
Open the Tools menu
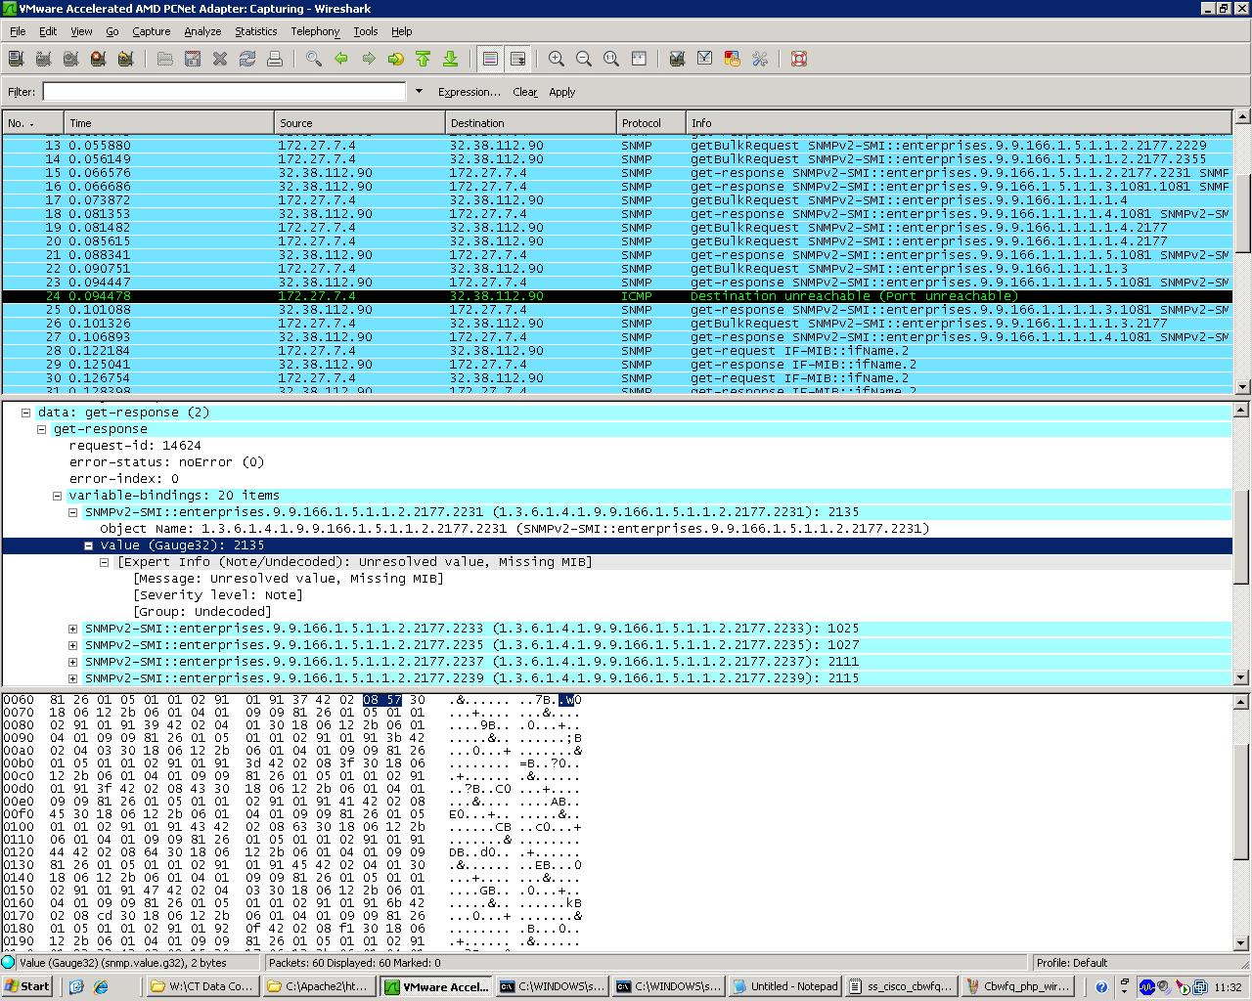pyautogui.click(x=366, y=31)
